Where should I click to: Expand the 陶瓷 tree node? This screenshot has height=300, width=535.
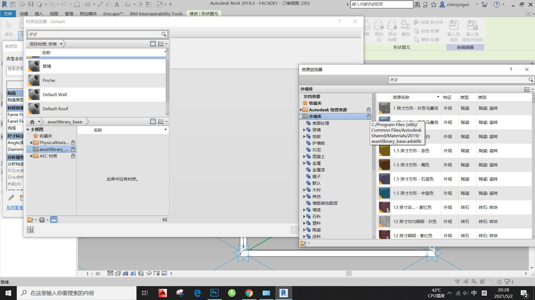click(x=304, y=230)
